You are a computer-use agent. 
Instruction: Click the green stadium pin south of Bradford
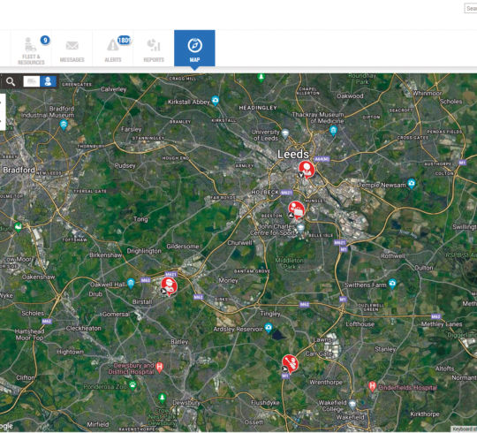point(19,227)
